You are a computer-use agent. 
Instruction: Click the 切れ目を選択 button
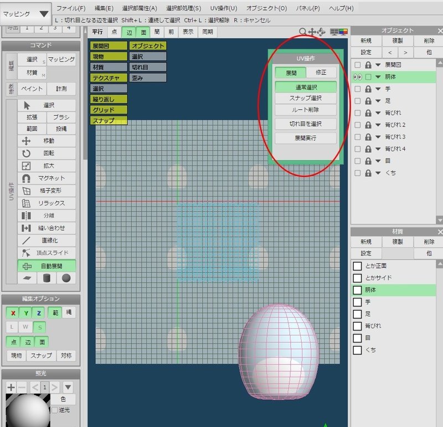point(306,124)
